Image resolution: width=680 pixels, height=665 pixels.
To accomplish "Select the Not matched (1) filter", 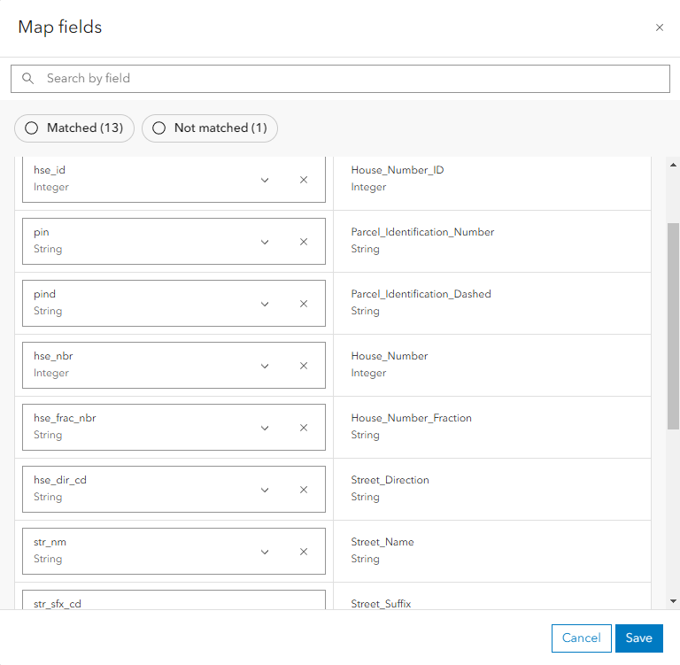I will (210, 128).
